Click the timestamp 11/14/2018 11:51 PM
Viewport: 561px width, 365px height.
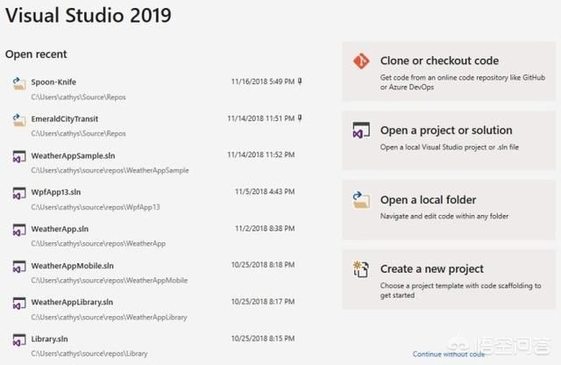pos(261,118)
